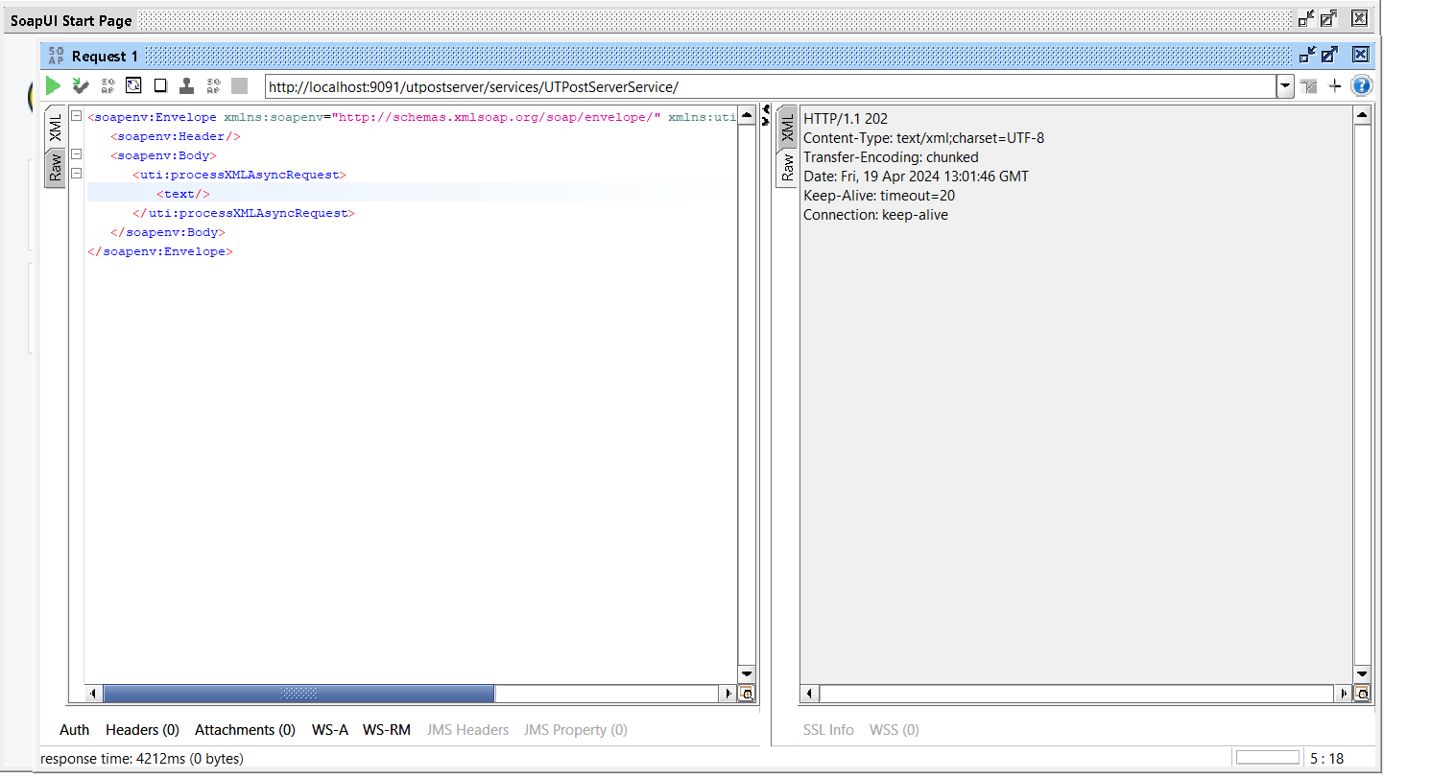Click 'Connection: keep-alive' line

pyautogui.click(x=875, y=215)
